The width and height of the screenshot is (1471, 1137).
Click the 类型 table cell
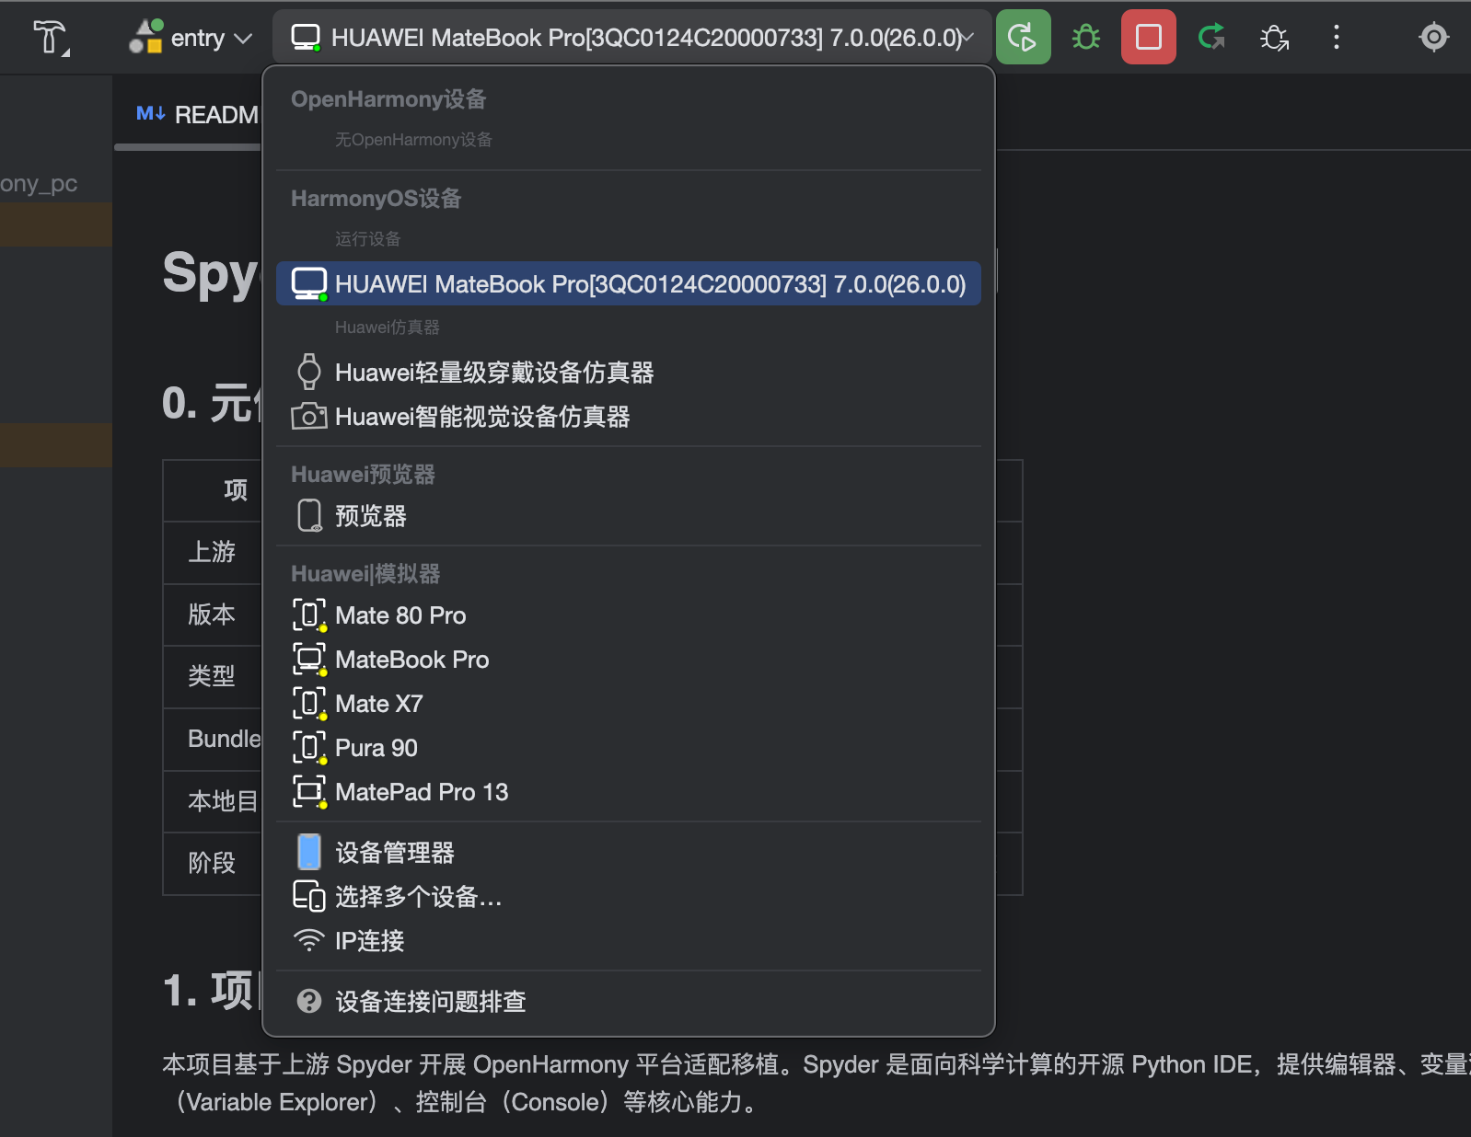[212, 676]
